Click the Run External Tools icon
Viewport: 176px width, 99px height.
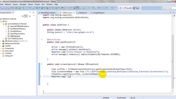pyautogui.click(x=47, y=8)
